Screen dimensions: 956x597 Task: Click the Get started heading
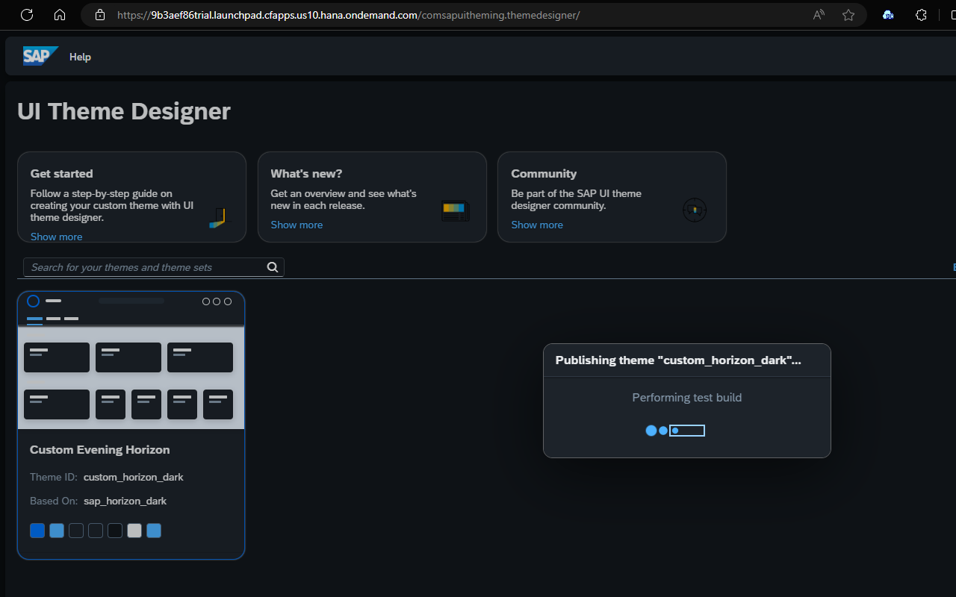62,174
